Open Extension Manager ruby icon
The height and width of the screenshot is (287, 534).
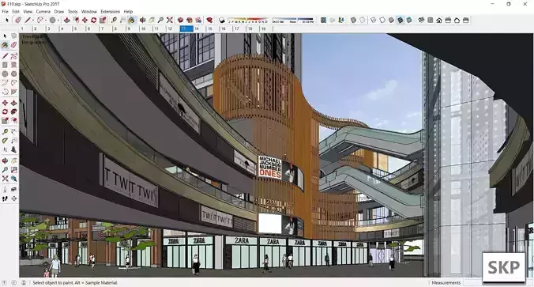point(209,20)
